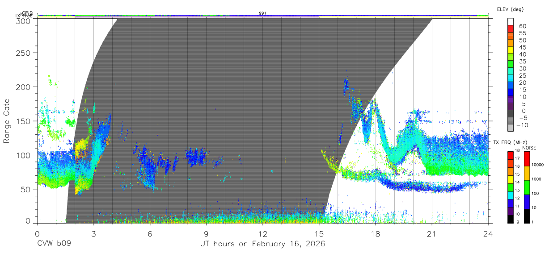Pick the blue swatch in NOISE color bar
The image size is (549, 253).
(x=526, y=202)
